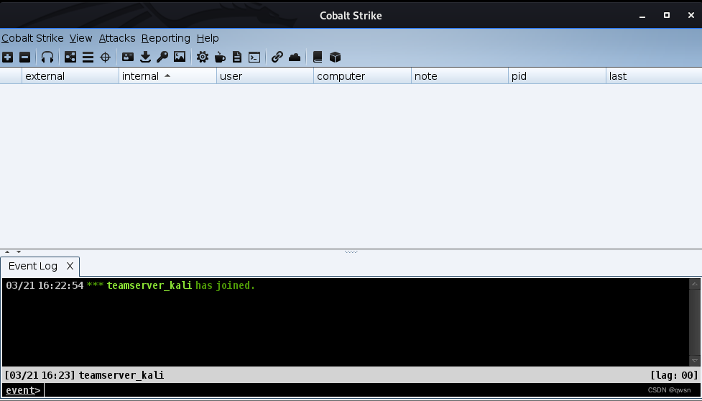Disconnect from team server with minus icon
This screenshot has width=702, height=401.
click(x=25, y=57)
